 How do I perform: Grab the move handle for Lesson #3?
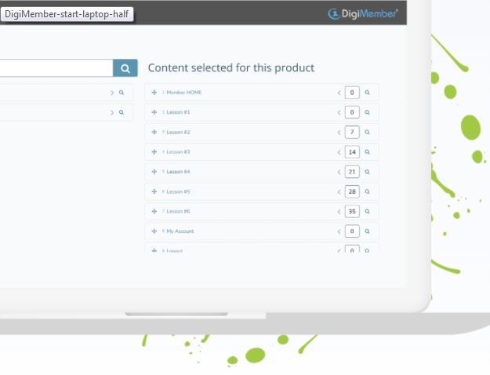[154, 151]
